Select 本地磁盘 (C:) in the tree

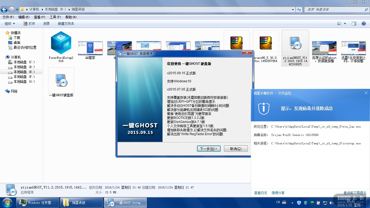click(24, 62)
